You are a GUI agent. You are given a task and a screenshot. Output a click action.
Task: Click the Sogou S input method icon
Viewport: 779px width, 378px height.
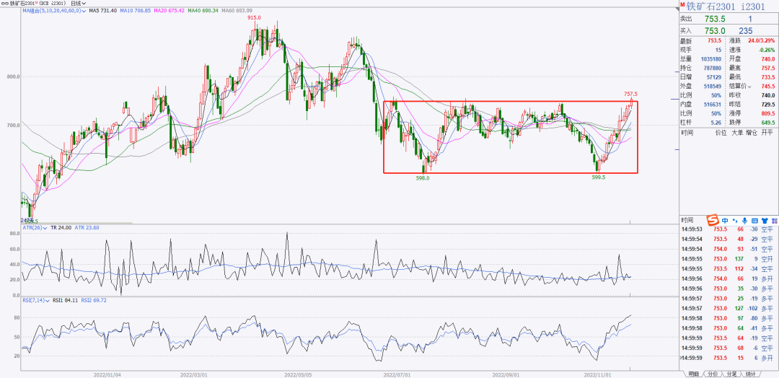(x=713, y=220)
